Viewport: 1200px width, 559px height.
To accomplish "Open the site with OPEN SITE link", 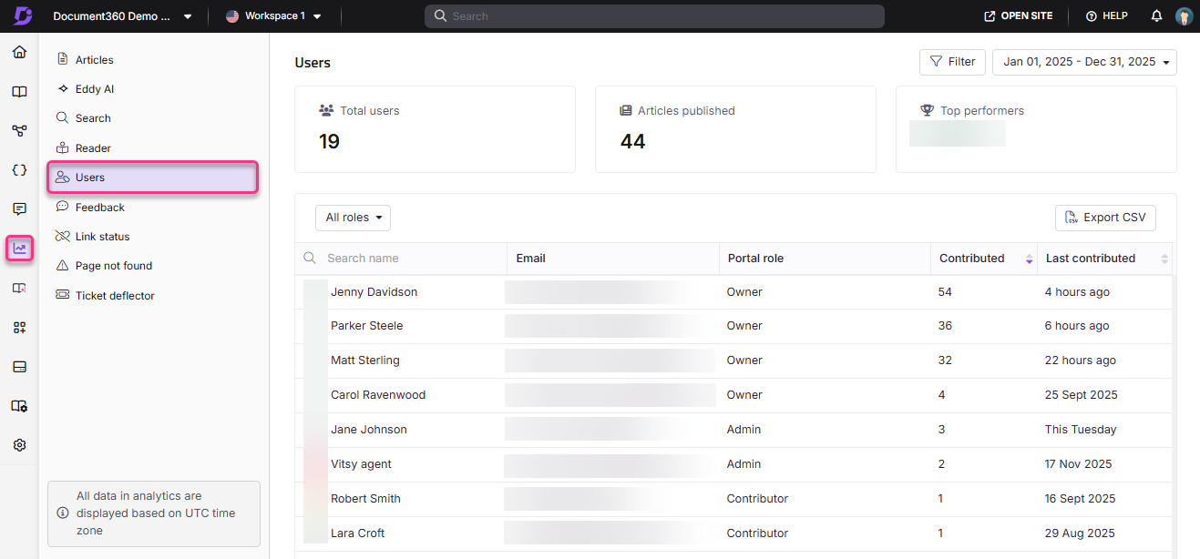I will point(1018,15).
